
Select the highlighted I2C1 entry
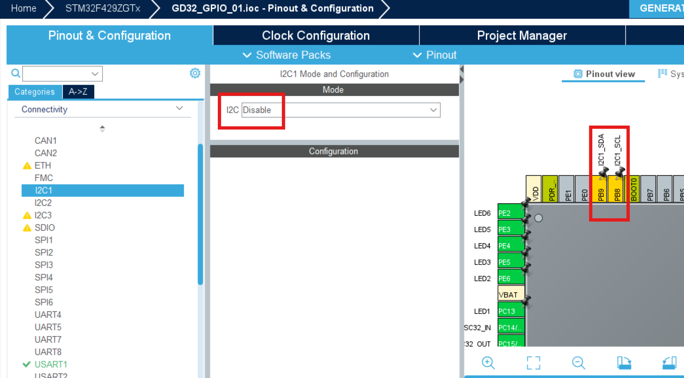(x=103, y=191)
